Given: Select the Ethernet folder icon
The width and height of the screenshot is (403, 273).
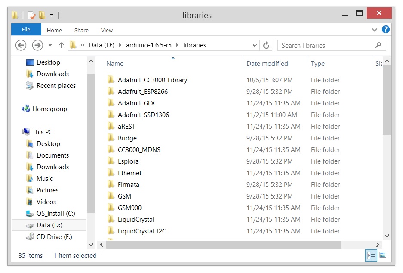Looking at the screenshot, I should click(111, 172).
